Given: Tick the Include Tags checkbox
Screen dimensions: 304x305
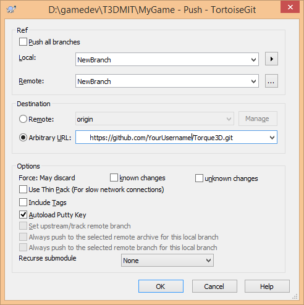Looking at the screenshot, I should (x=23, y=203).
